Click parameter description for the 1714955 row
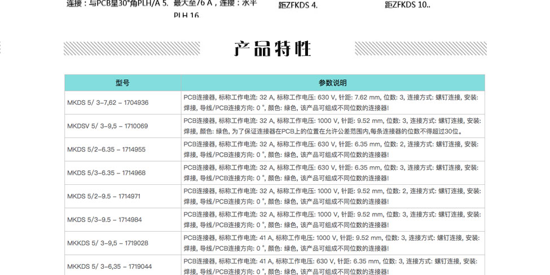 coord(331,149)
